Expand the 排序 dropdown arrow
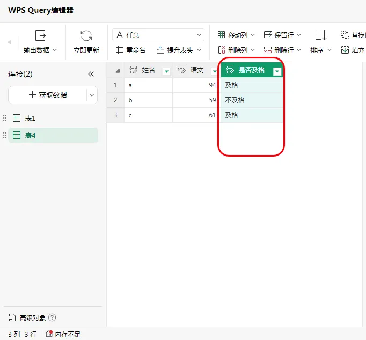Screen dimensions: 366x340 pos(330,50)
